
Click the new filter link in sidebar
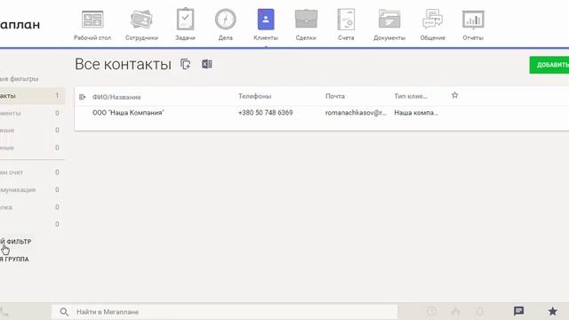tap(16, 241)
